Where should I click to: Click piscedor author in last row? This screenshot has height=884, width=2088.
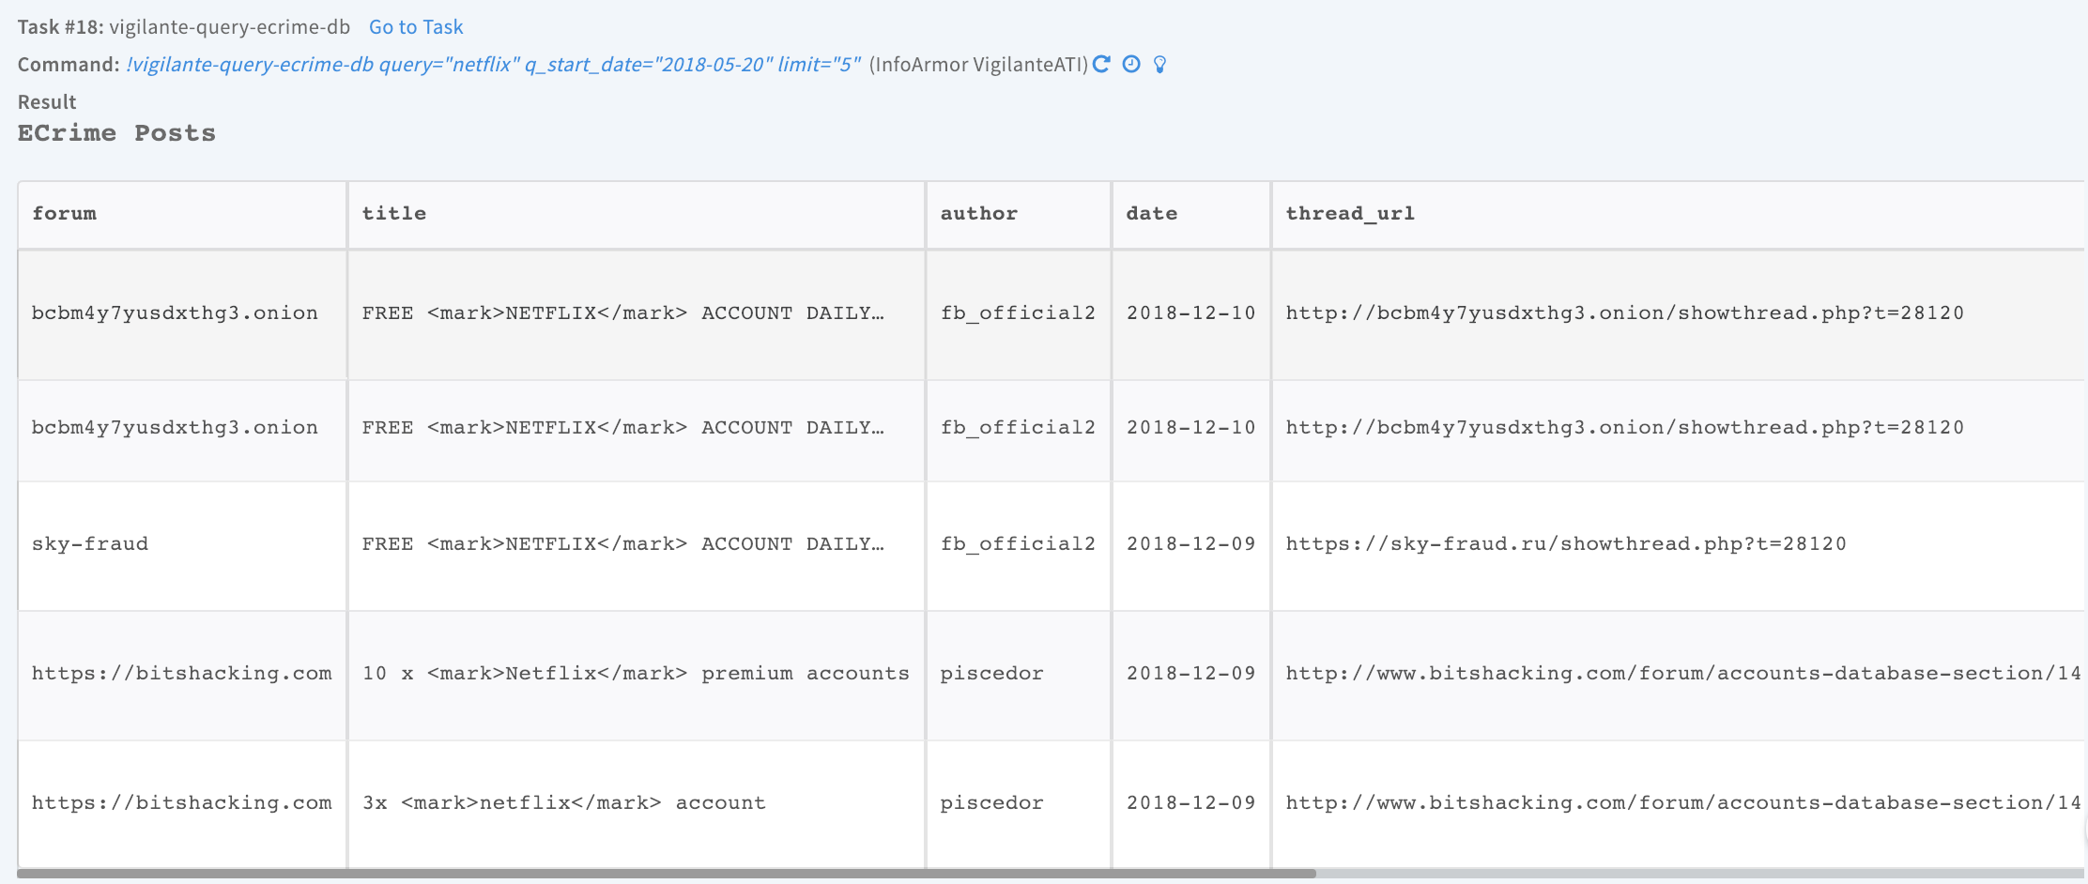point(991,802)
